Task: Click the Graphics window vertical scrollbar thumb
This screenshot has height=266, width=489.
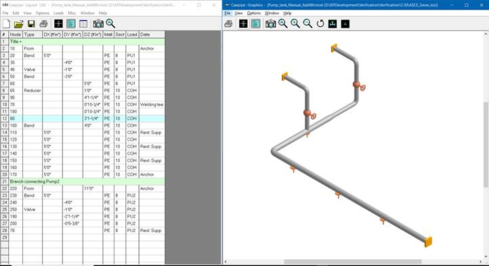Action: point(486,145)
